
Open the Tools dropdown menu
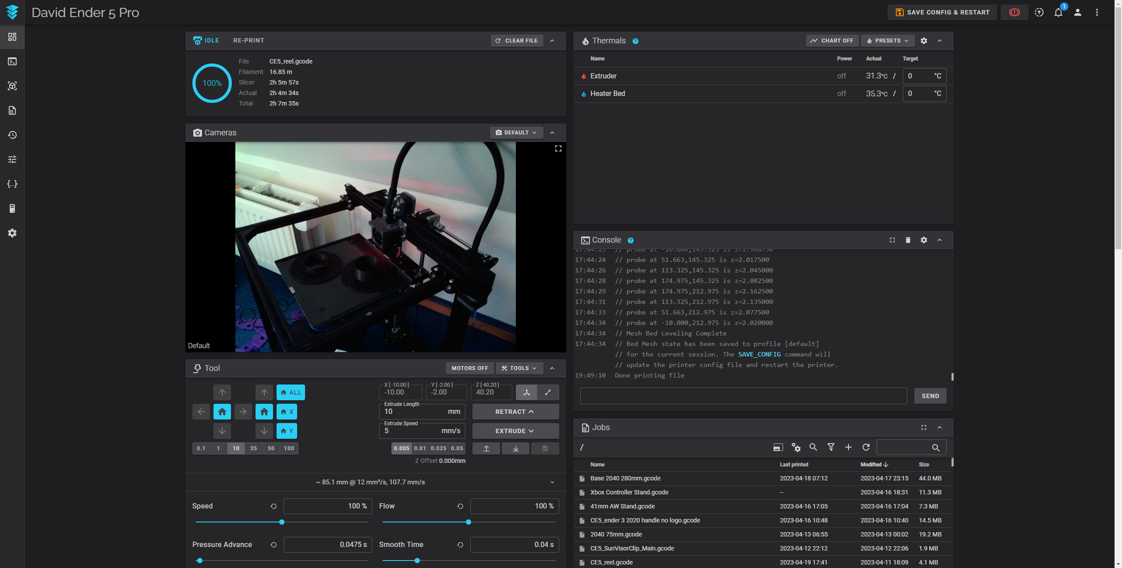click(519, 368)
